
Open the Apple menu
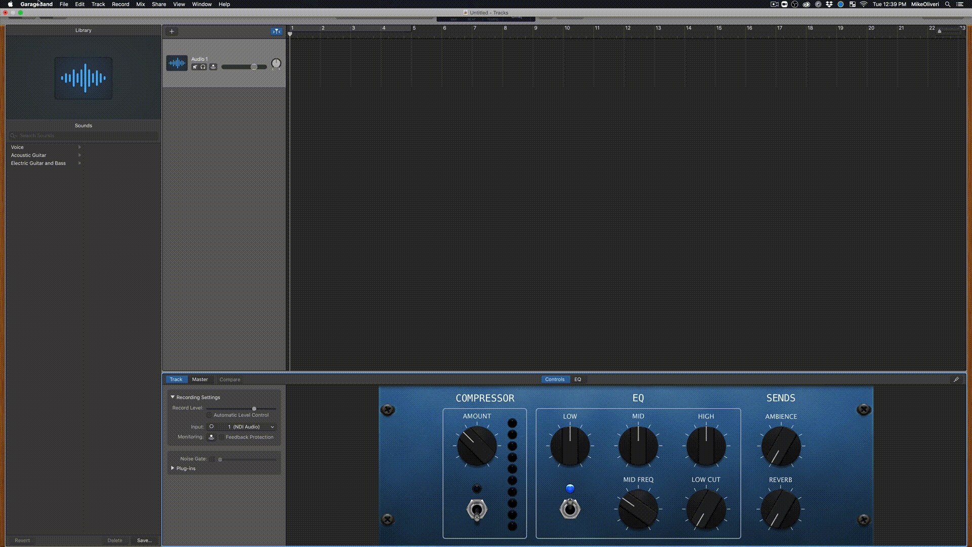click(x=10, y=4)
